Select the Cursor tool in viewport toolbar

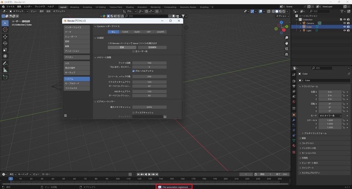pyautogui.click(x=5, y=30)
